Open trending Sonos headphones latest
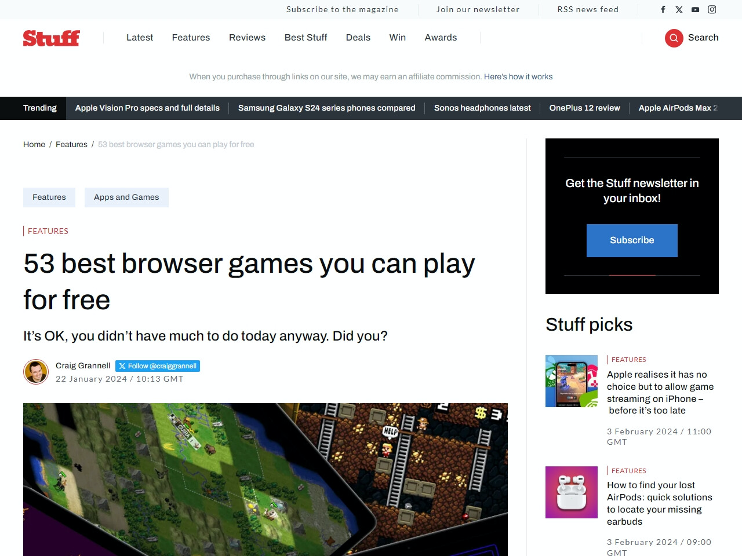 (482, 108)
